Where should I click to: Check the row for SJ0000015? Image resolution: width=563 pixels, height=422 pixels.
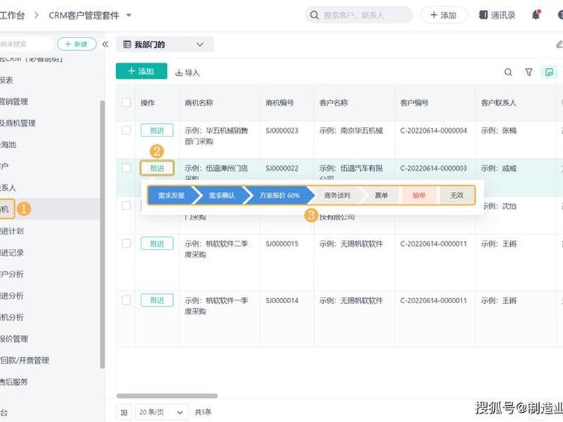pos(127,243)
